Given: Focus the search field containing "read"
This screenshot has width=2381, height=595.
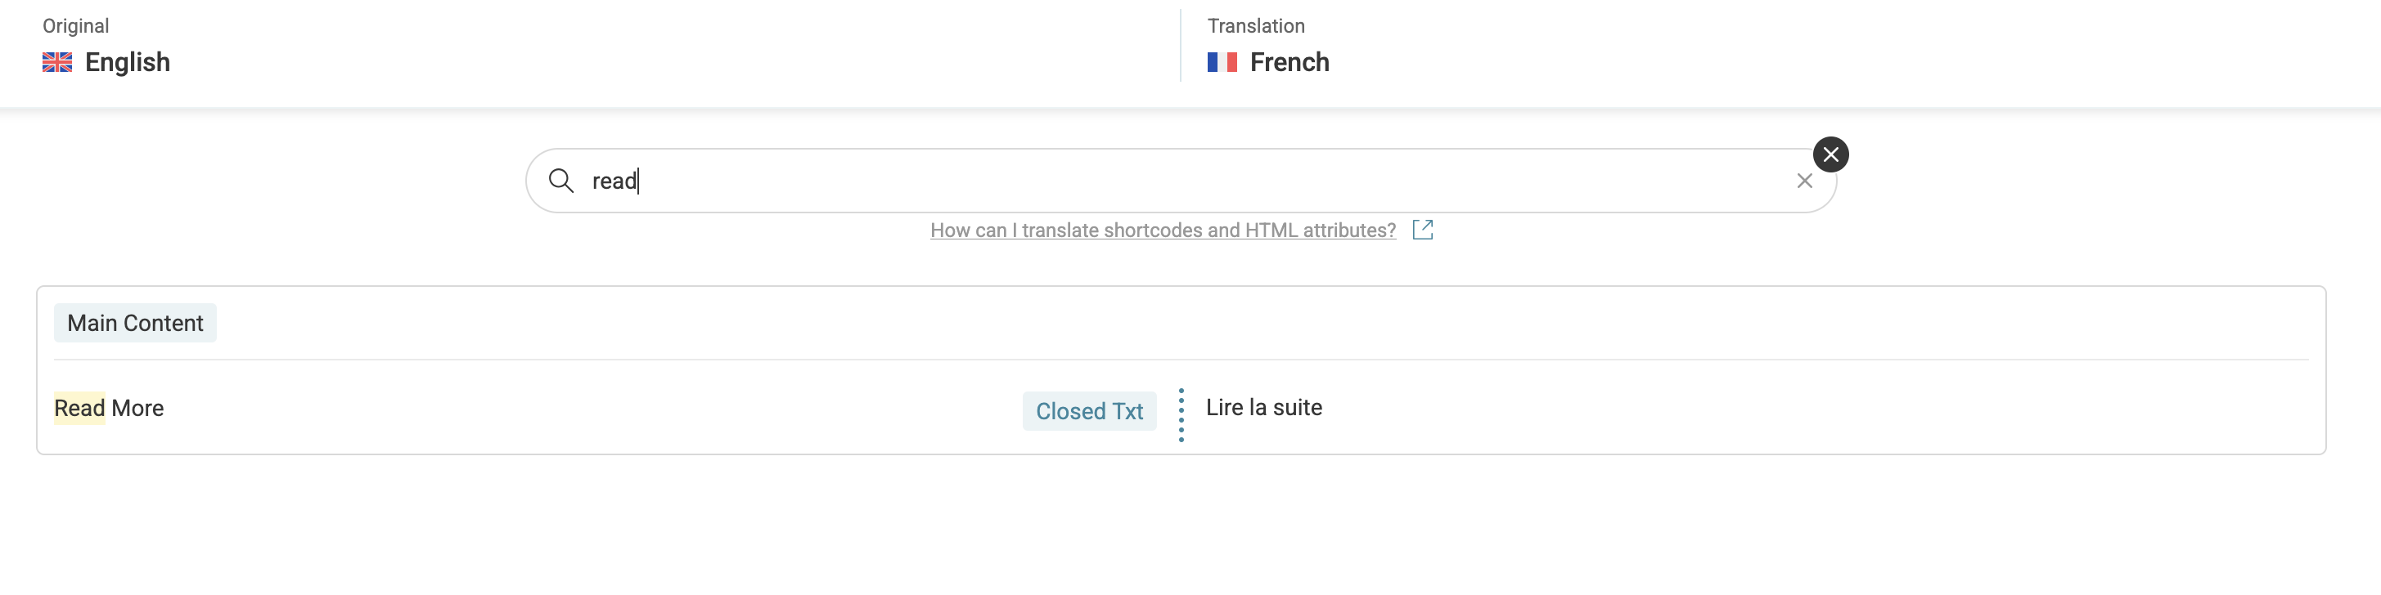Looking at the screenshot, I should pos(1109,181).
